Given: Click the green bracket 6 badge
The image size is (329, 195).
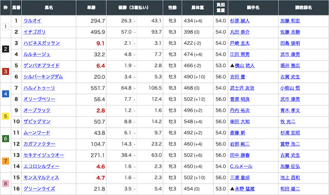Looking at the screenshot, I should [6, 138].
